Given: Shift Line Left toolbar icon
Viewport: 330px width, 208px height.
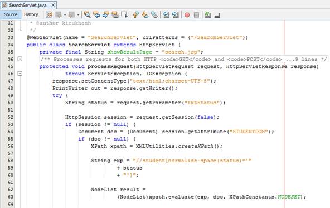Looking at the screenshot, I should point(166,14).
